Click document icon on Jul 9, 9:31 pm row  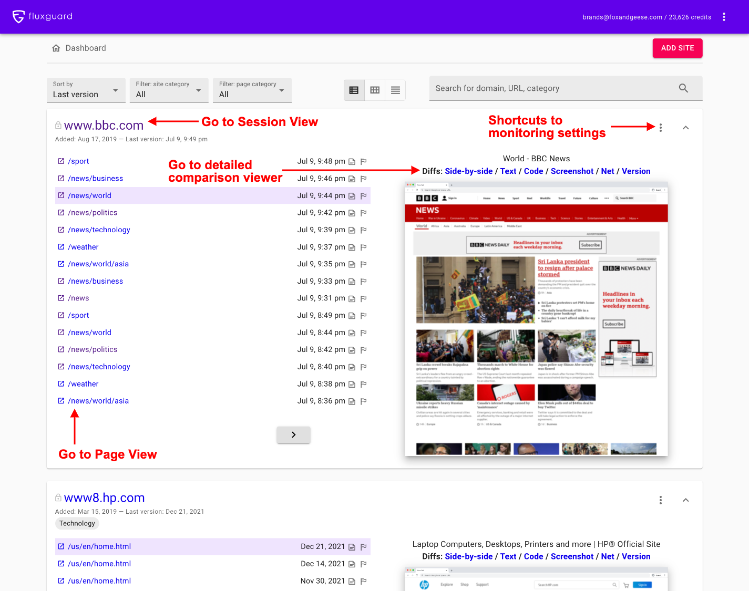pyautogui.click(x=352, y=298)
